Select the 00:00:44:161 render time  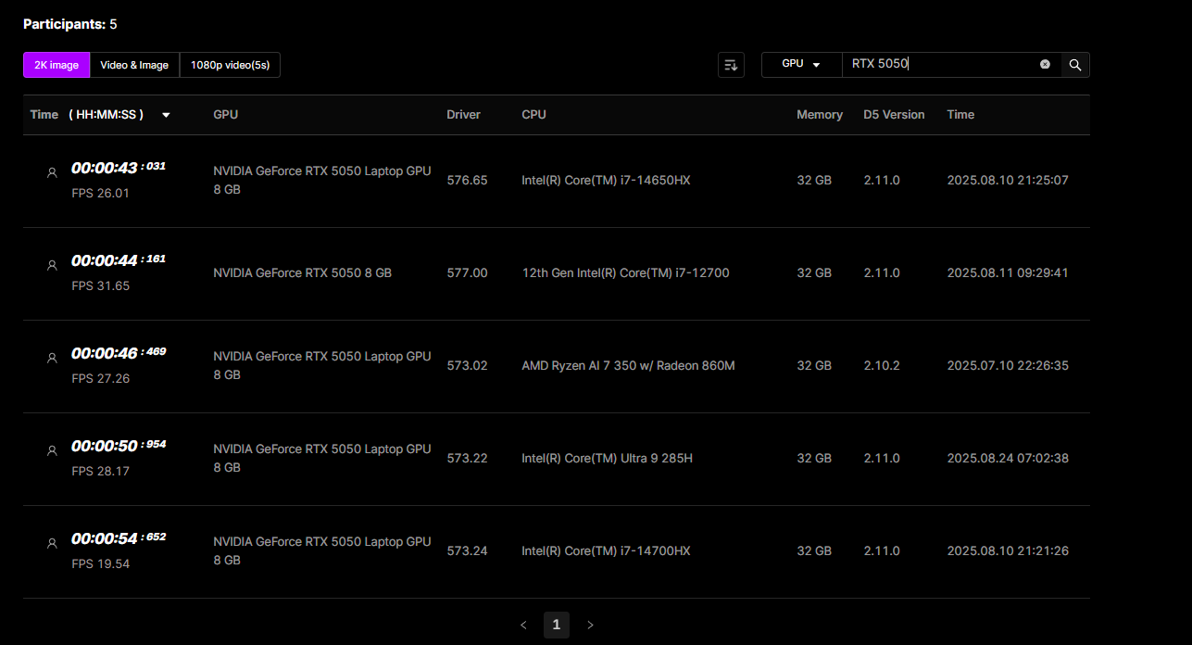pos(119,260)
